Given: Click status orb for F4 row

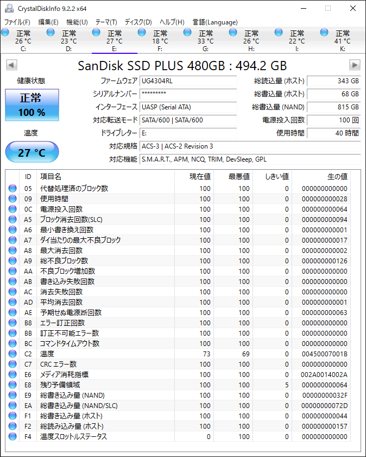Looking at the screenshot, I should pos(12,436).
